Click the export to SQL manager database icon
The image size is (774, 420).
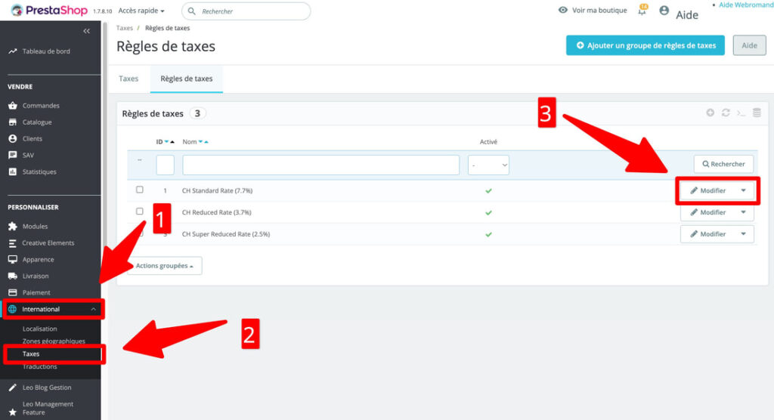tap(756, 113)
